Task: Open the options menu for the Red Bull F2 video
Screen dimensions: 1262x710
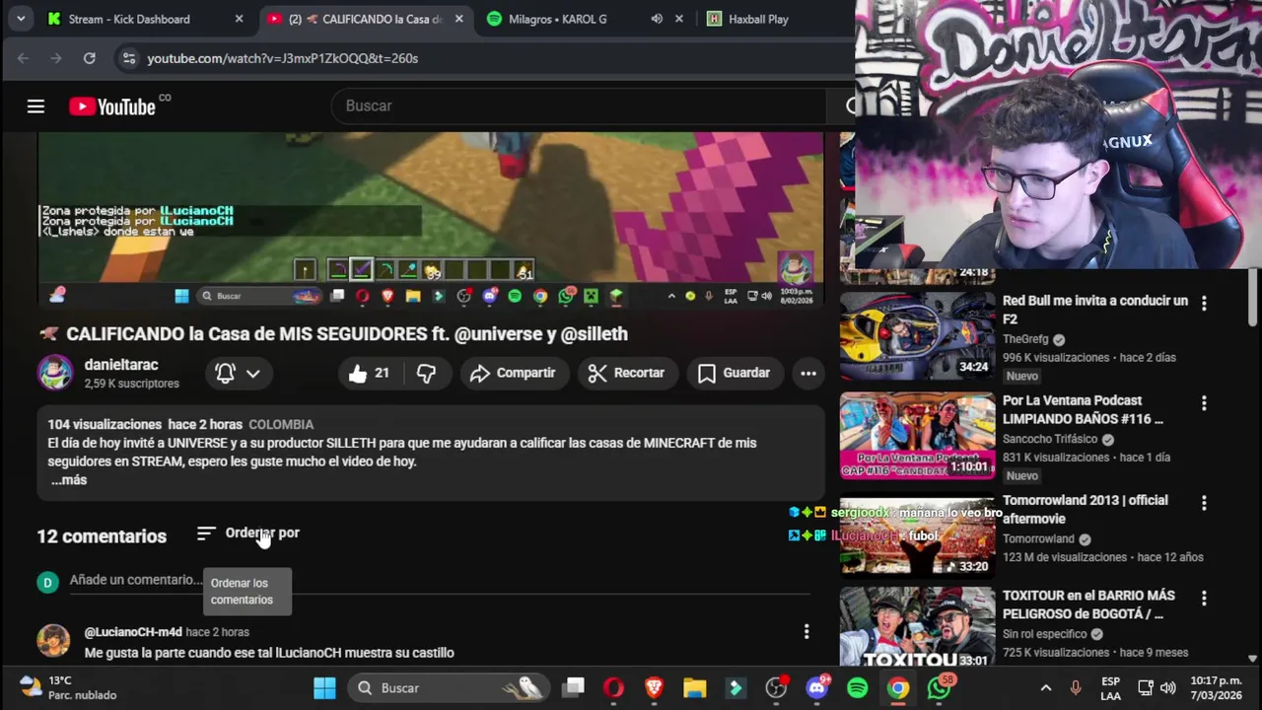Action: [1204, 304]
